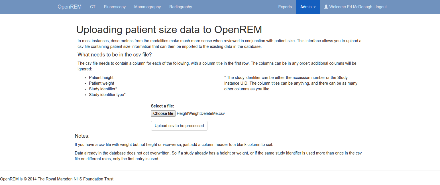
Task: Click the 'Notes:' heading
Action: (82, 136)
